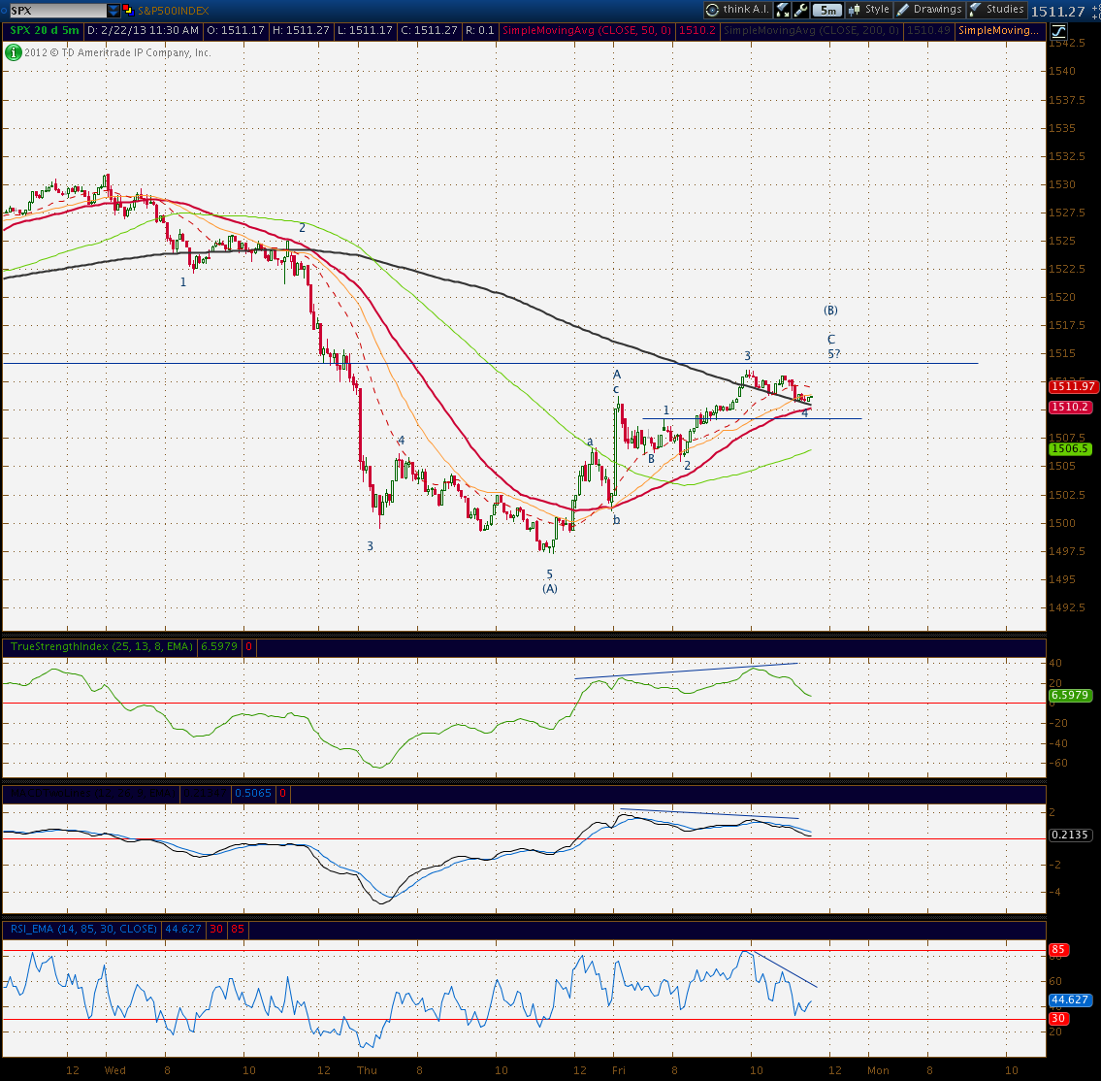
Task: Expand the SPX symbol dropdown arrow
Action: coord(113,11)
